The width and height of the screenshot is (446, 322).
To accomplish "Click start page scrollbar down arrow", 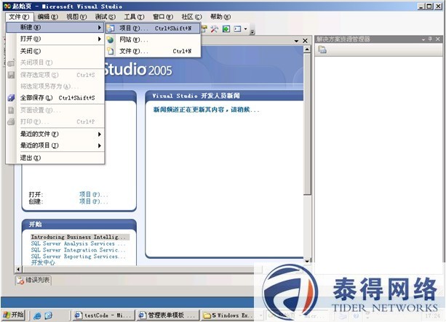I will [x=307, y=261].
